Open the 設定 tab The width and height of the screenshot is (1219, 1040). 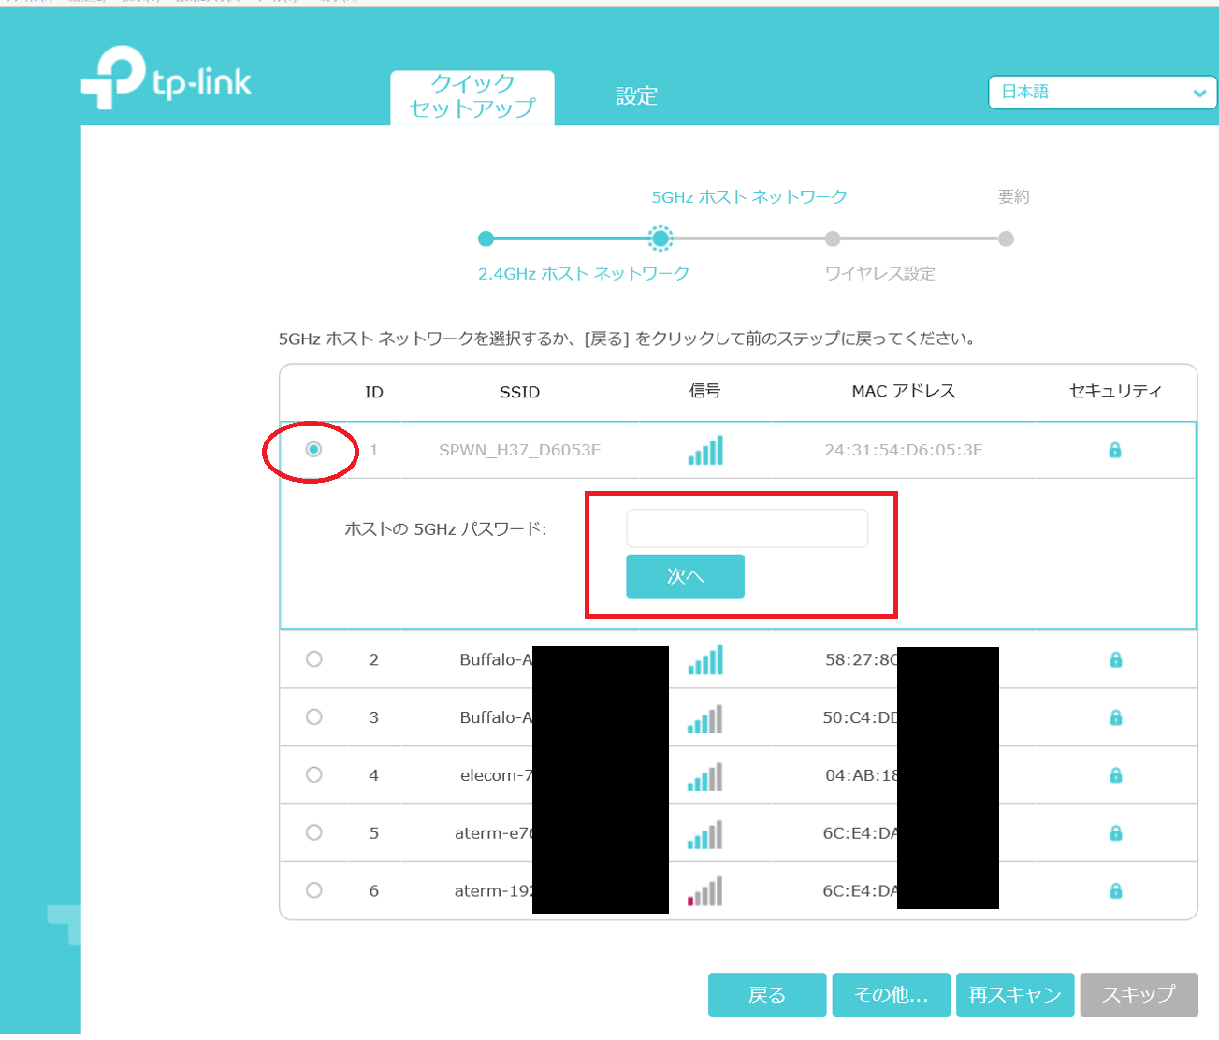pyautogui.click(x=636, y=96)
